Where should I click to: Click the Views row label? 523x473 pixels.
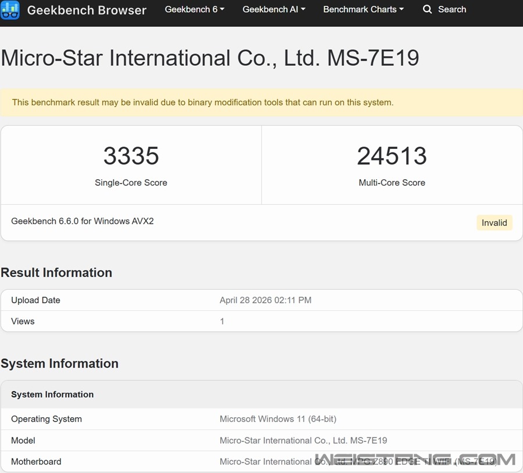(x=23, y=321)
